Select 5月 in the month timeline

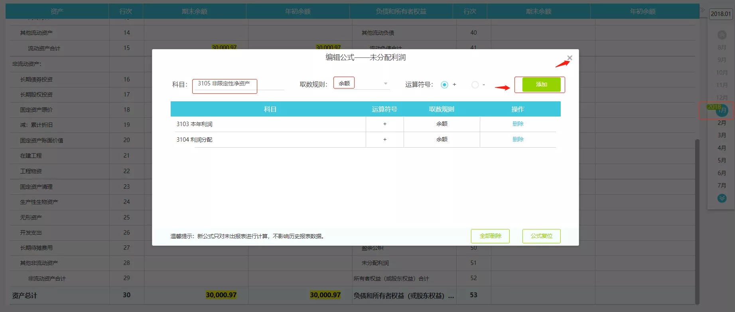point(722,160)
